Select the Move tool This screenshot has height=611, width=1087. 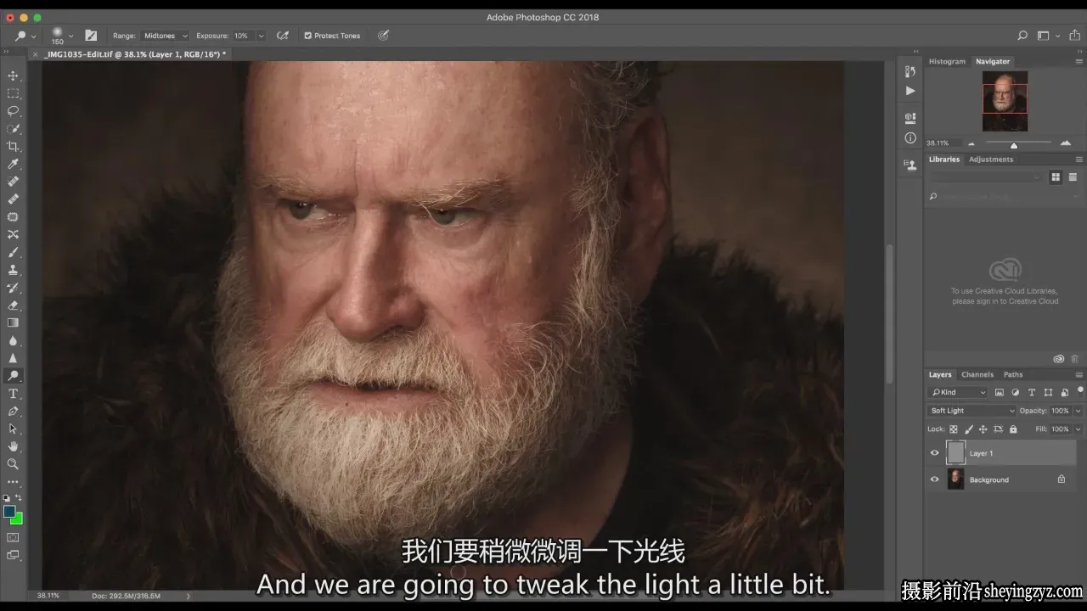point(13,76)
